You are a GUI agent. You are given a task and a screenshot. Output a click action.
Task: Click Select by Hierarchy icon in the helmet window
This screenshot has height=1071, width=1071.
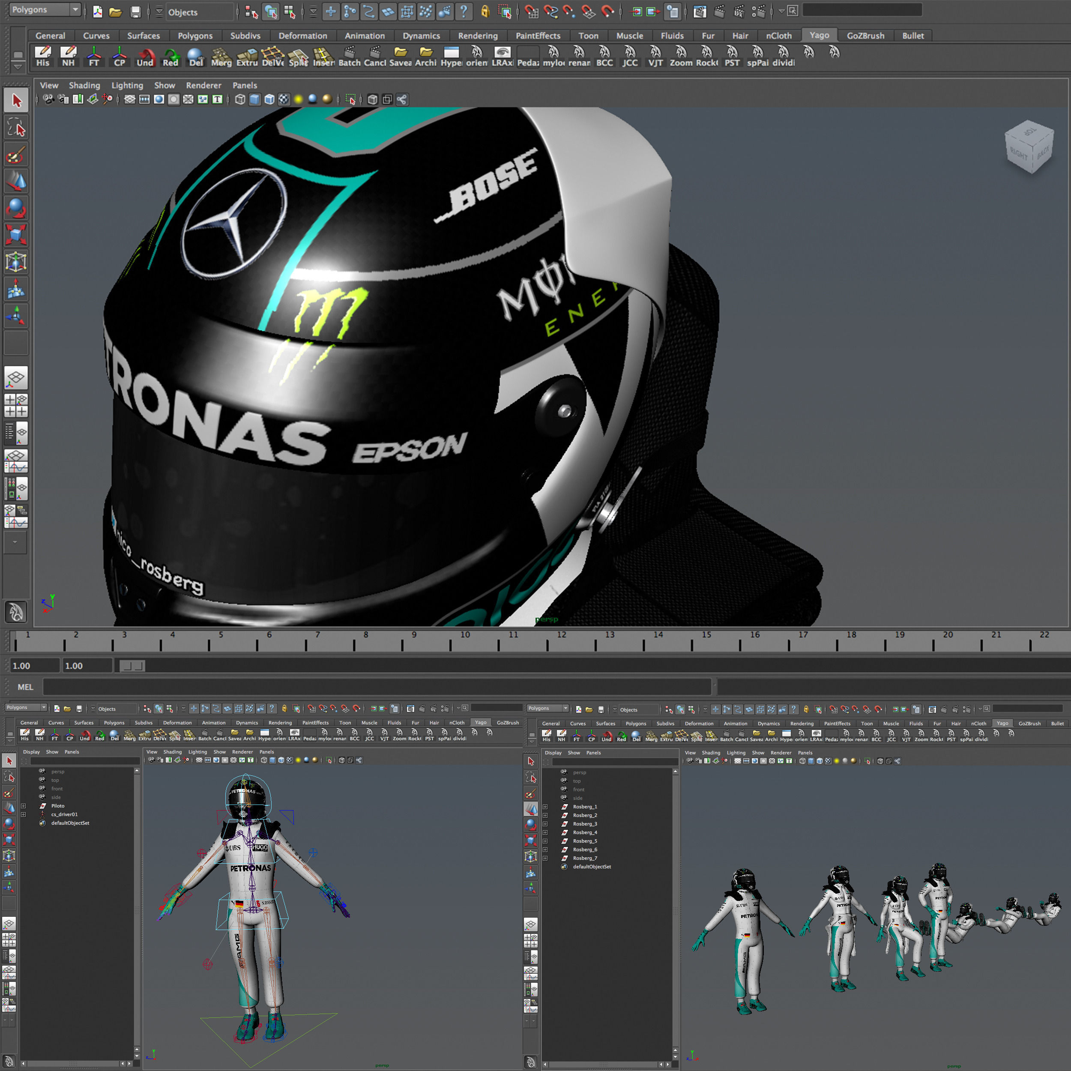point(251,12)
